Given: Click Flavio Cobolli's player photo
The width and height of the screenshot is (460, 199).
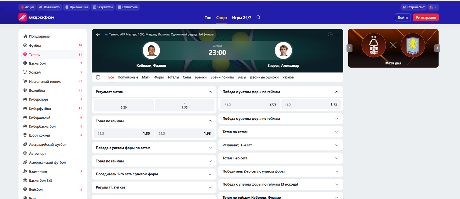Looking at the screenshot, I should (151, 51).
